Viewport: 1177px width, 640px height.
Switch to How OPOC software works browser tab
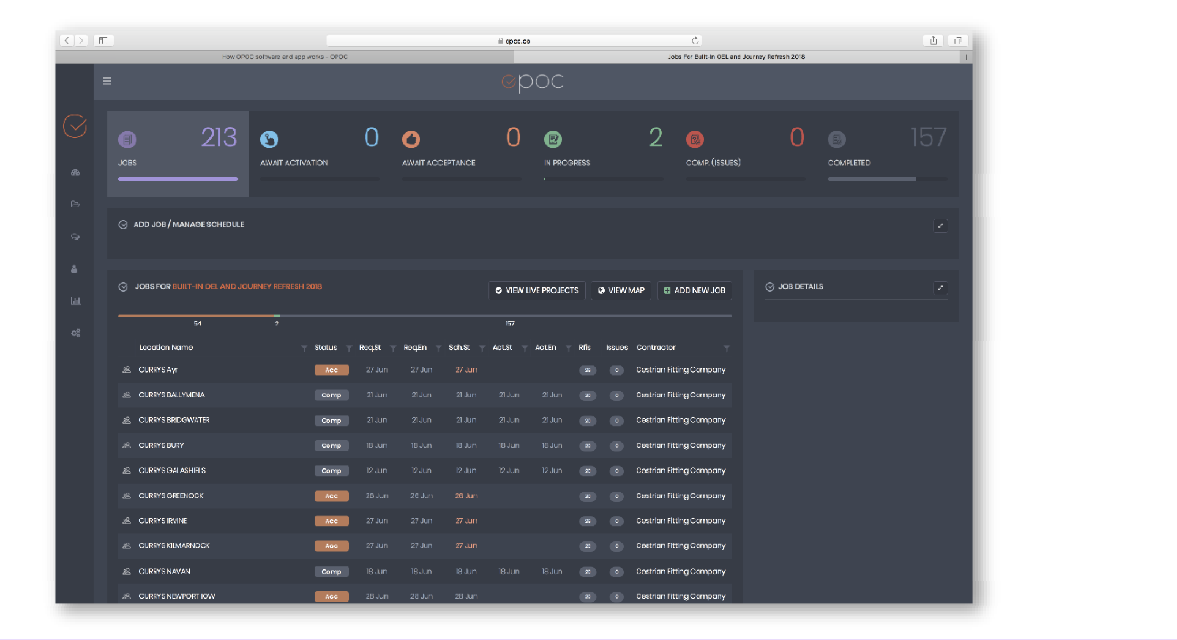click(x=285, y=57)
